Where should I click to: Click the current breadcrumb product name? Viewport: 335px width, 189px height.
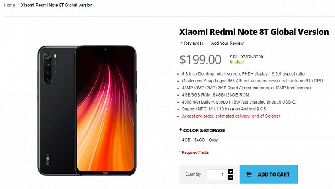[x=57, y=5]
